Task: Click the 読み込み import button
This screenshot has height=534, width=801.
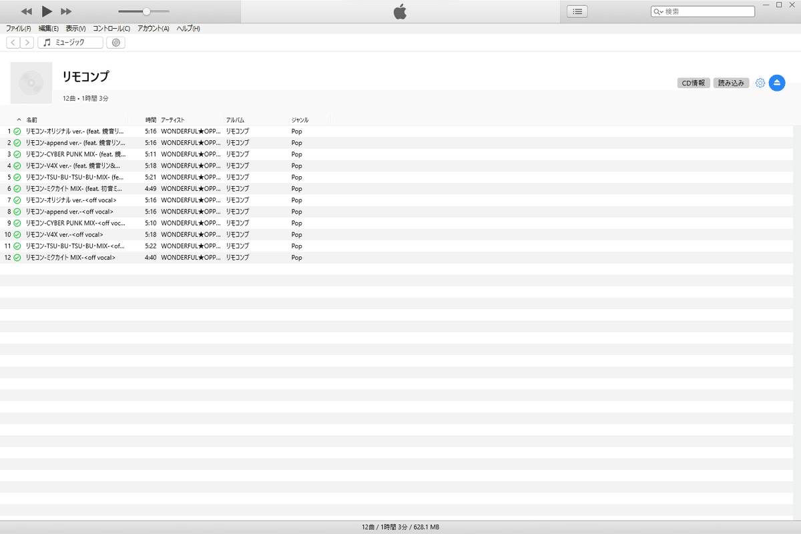Action: coord(732,83)
